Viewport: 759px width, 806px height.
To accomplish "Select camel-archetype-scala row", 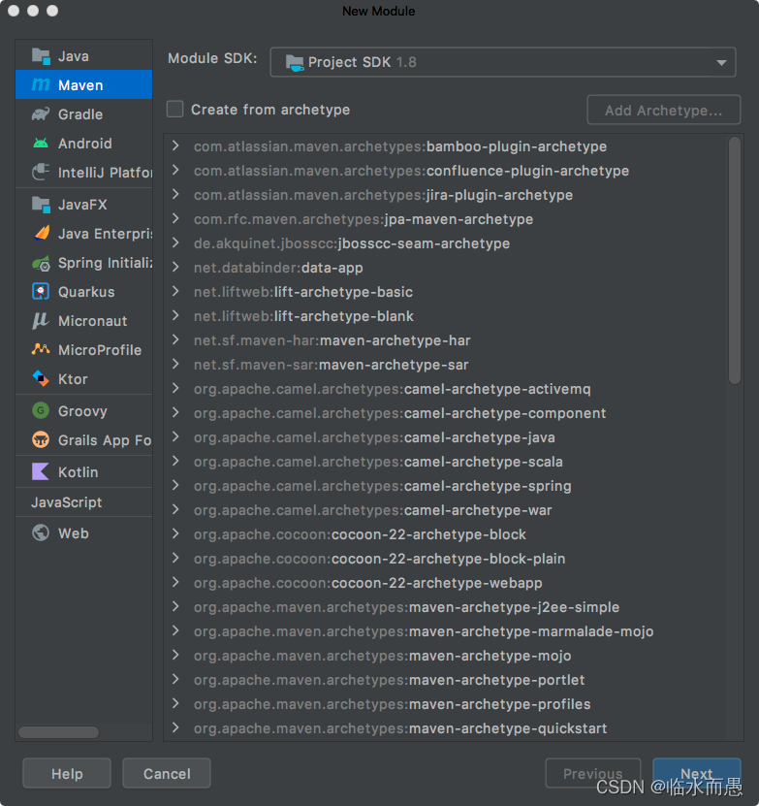I will (x=446, y=461).
